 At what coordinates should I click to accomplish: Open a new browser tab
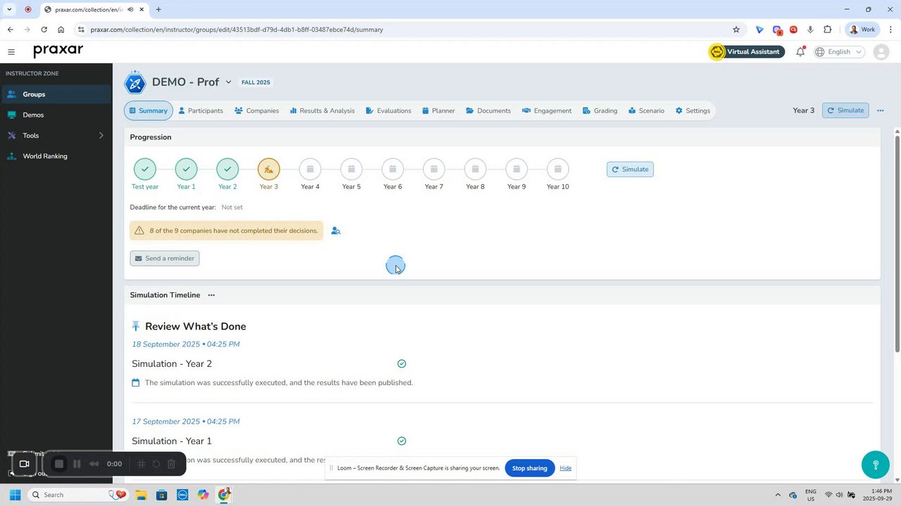click(x=158, y=10)
